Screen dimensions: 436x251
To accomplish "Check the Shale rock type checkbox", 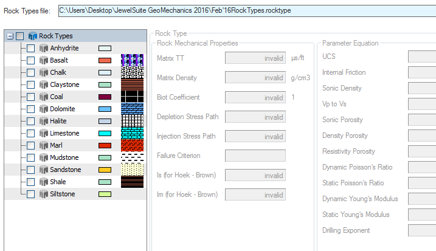I will click(31, 182).
